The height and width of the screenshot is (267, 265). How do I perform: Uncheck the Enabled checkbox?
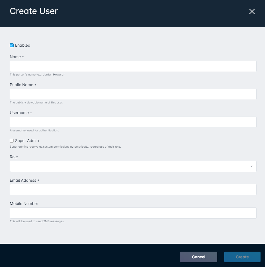click(12, 45)
